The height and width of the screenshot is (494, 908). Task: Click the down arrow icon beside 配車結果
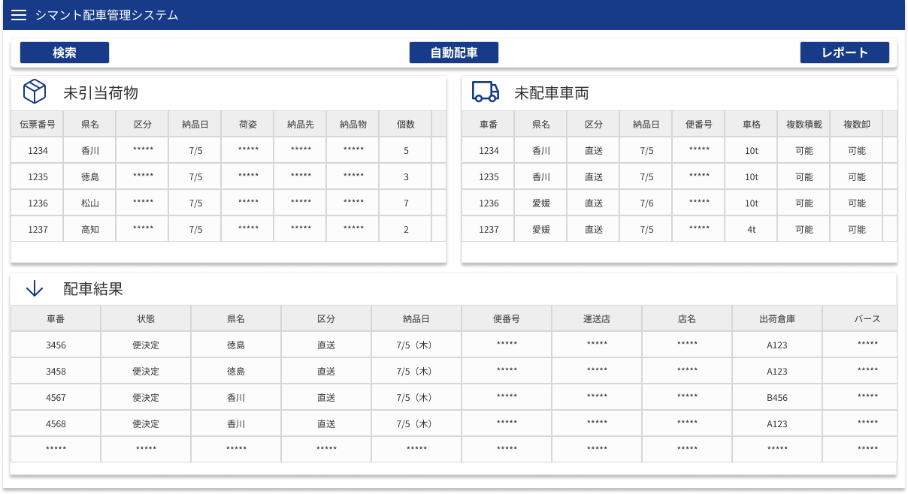(x=35, y=288)
